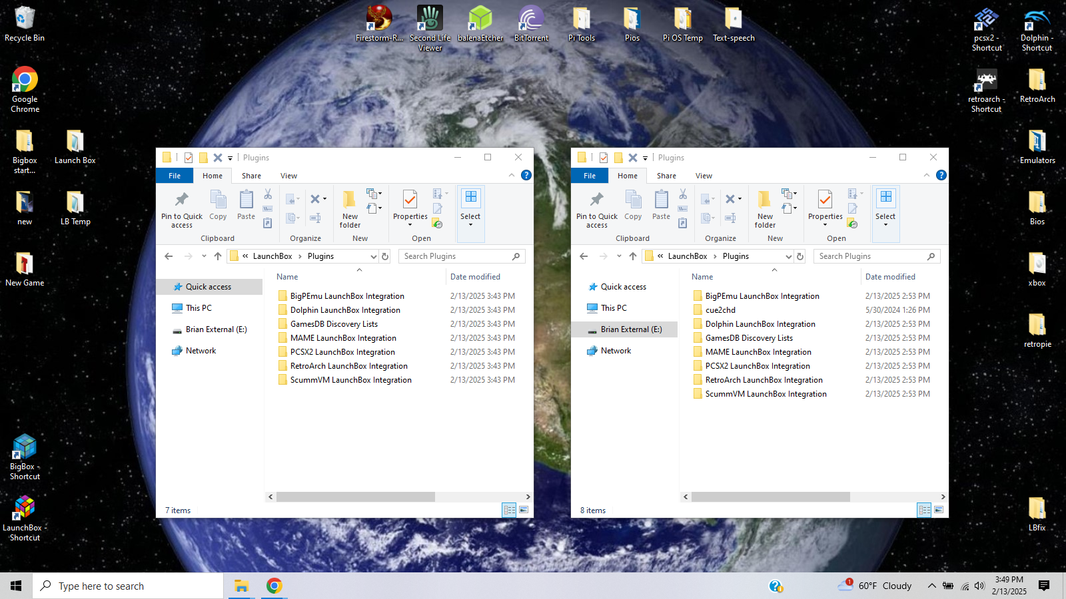Select the RetroArch folder on desktop
This screenshot has width=1066, height=599.
1037,85
